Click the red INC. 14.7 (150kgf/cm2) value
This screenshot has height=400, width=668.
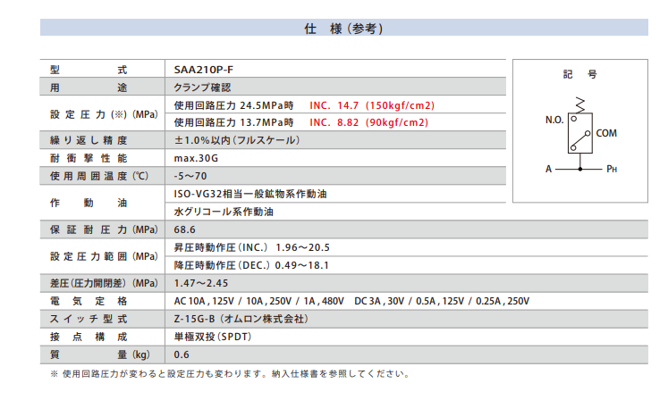[x=368, y=104]
